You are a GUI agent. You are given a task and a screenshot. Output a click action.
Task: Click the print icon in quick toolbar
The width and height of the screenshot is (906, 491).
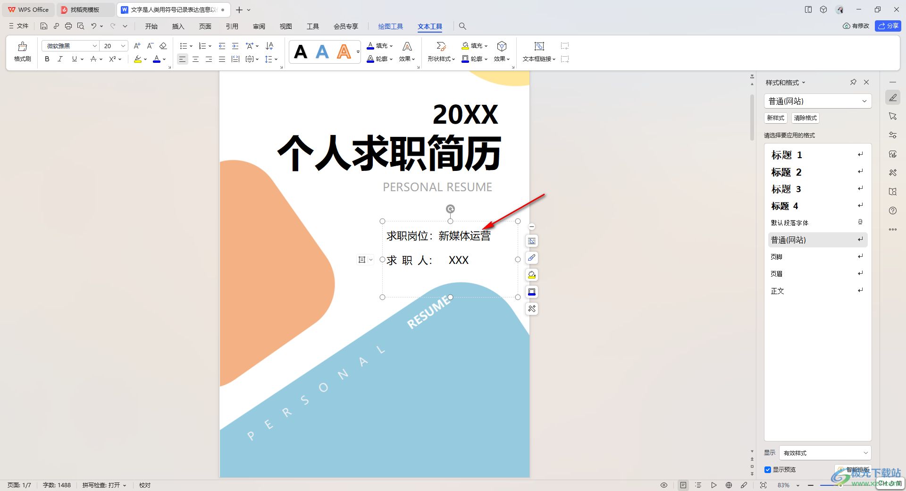pos(68,26)
